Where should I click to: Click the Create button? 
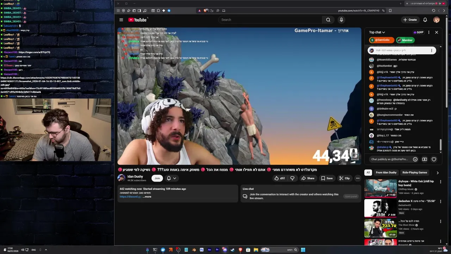410,20
